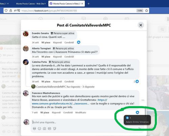Click Condividi under Francesco Mastrofrancesco's comment
This screenshot has height=136, width=169.
68,112
